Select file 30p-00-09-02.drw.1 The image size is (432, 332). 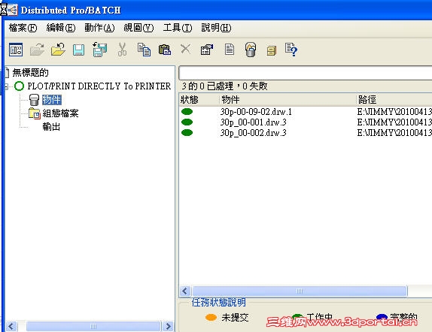click(256, 112)
